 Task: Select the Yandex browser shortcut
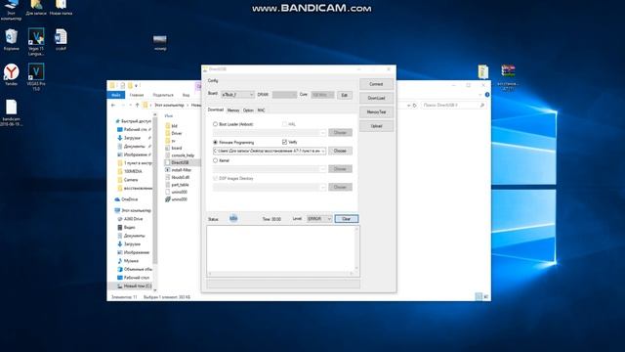tap(11, 75)
